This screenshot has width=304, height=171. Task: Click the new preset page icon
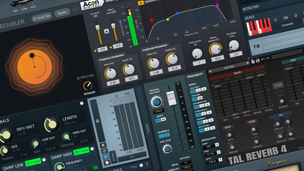coord(253,61)
